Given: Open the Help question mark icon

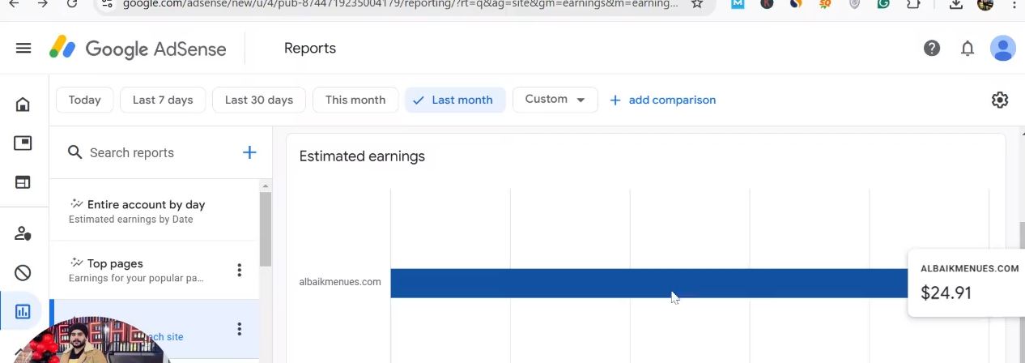Looking at the screenshot, I should [x=932, y=49].
